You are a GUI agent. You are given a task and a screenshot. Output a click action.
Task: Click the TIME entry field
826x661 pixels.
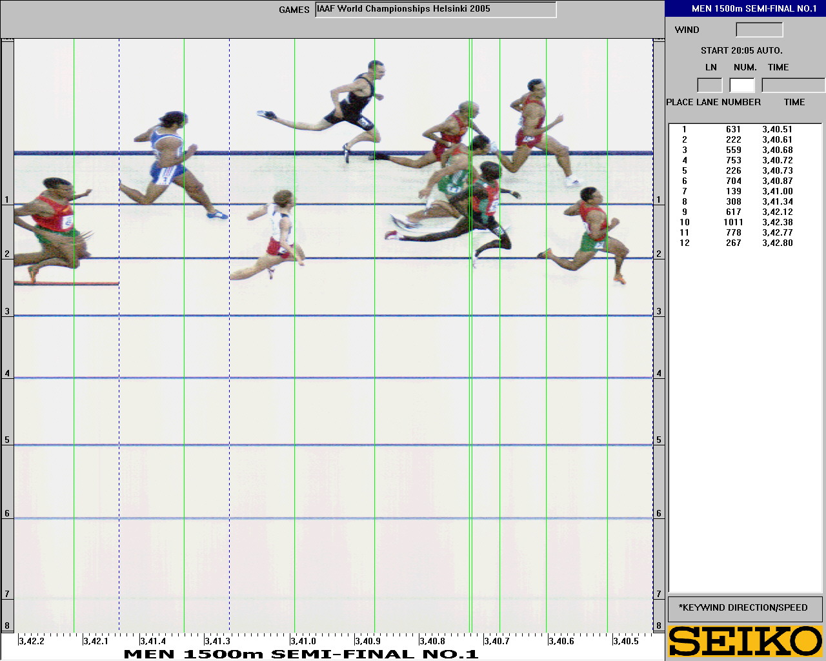click(x=792, y=85)
